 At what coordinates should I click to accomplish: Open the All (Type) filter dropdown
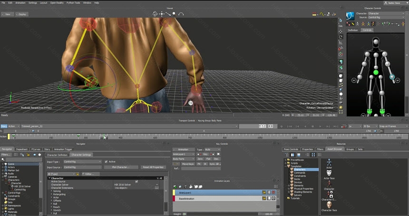[61, 174]
